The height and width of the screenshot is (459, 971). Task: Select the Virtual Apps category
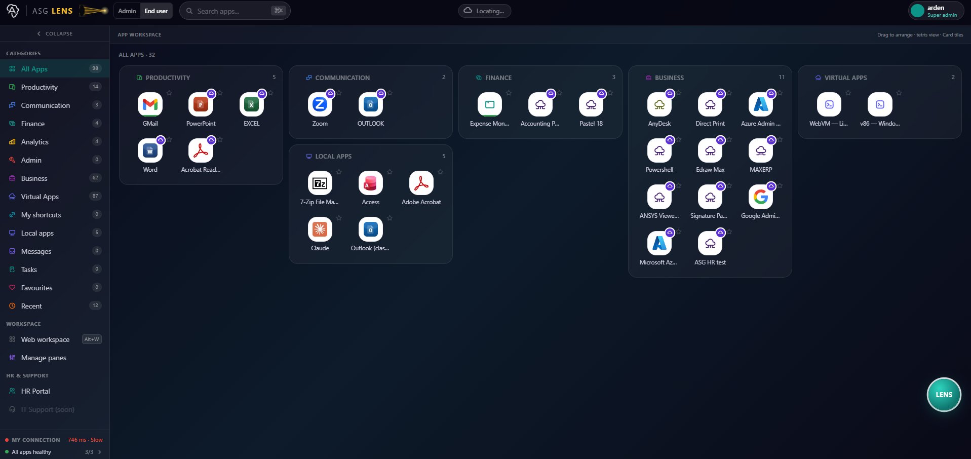(55, 197)
